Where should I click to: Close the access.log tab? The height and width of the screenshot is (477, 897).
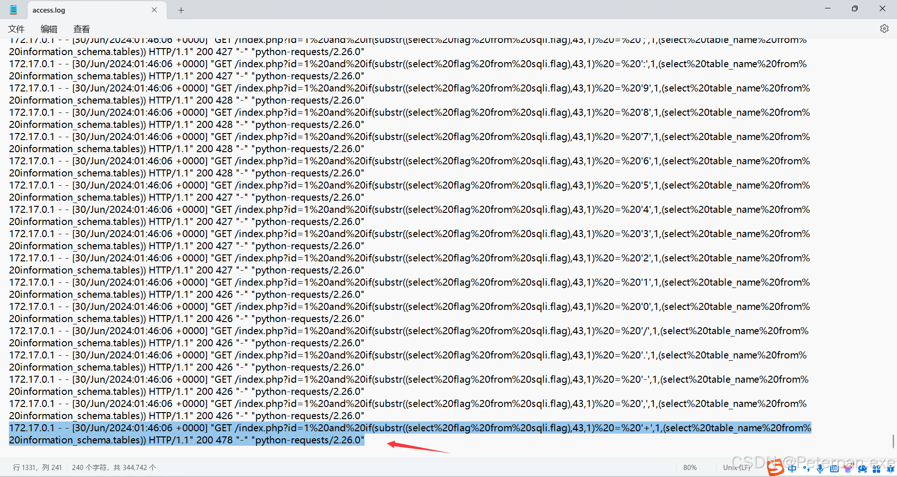pos(154,10)
